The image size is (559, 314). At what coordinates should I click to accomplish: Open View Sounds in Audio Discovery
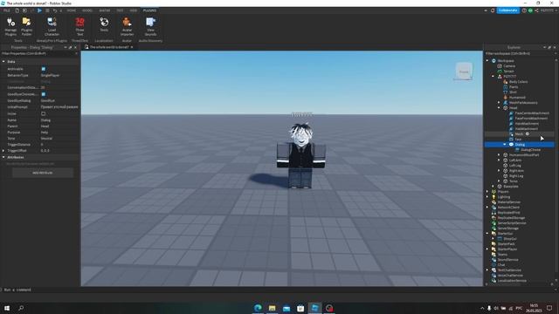(150, 27)
